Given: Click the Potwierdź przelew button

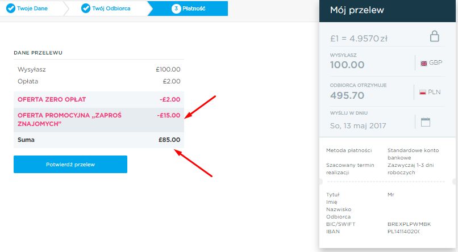Looking at the screenshot, I should (x=70, y=164).
